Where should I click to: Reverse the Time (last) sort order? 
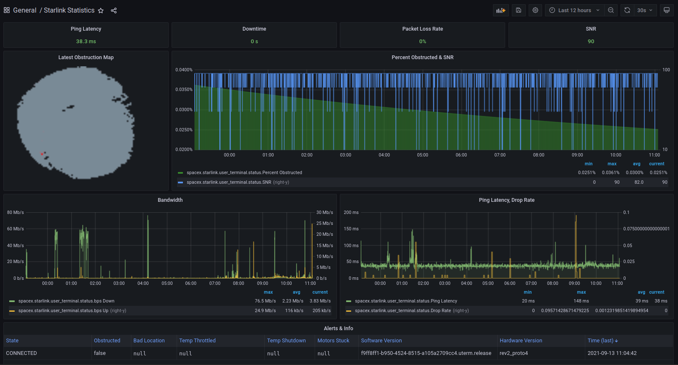(x=602, y=341)
